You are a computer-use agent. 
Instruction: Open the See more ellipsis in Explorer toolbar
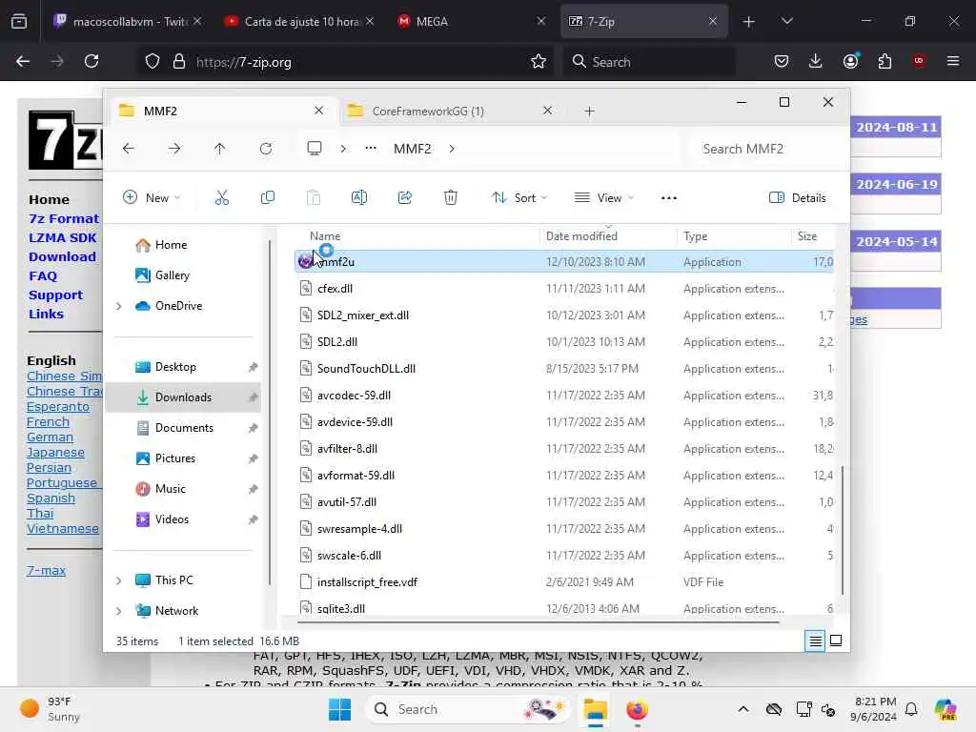tap(668, 198)
